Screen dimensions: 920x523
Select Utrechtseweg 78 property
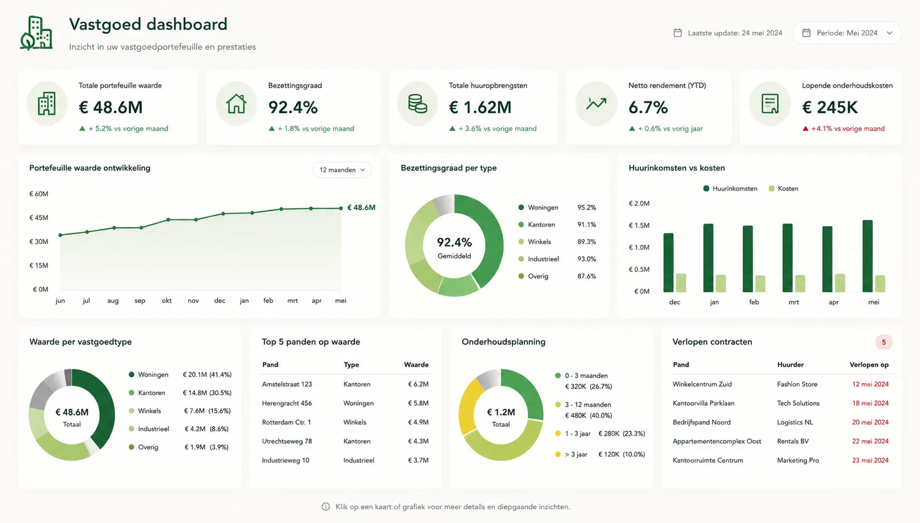pos(345,441)
